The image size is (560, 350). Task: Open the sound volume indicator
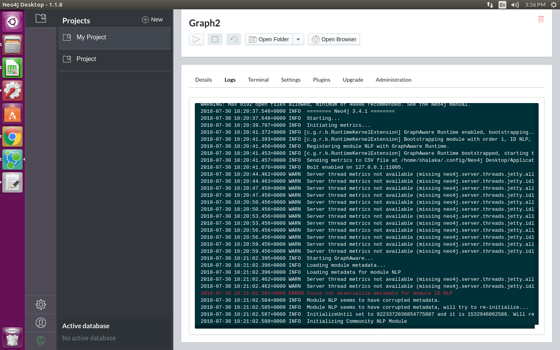point(515,5)
